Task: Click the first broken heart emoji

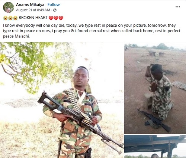Action: 51,18
